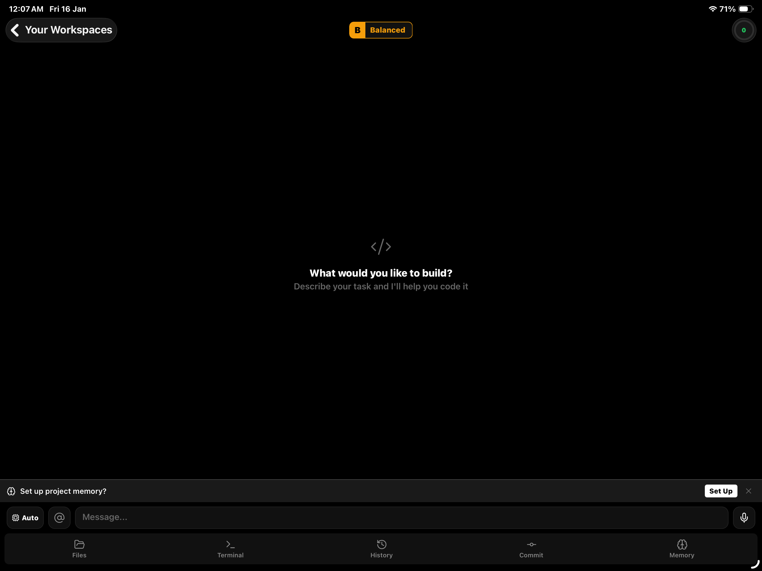Click the brain icon beside project memory prompt

coord(11,491)
